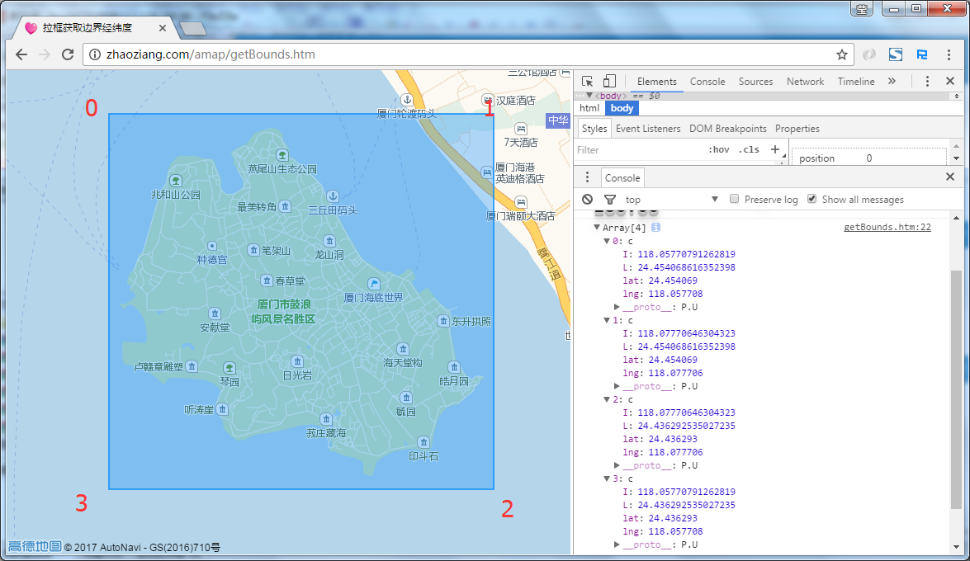Add new style rule plus icon
The width and height of the screenshot is (970, 561).
(x=774, y=149)
